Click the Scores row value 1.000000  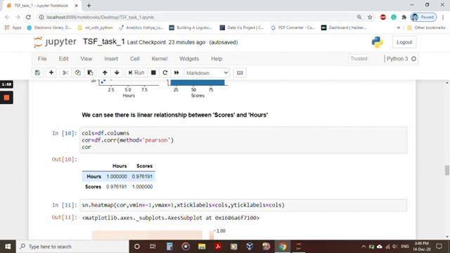[x=142, y=187]
